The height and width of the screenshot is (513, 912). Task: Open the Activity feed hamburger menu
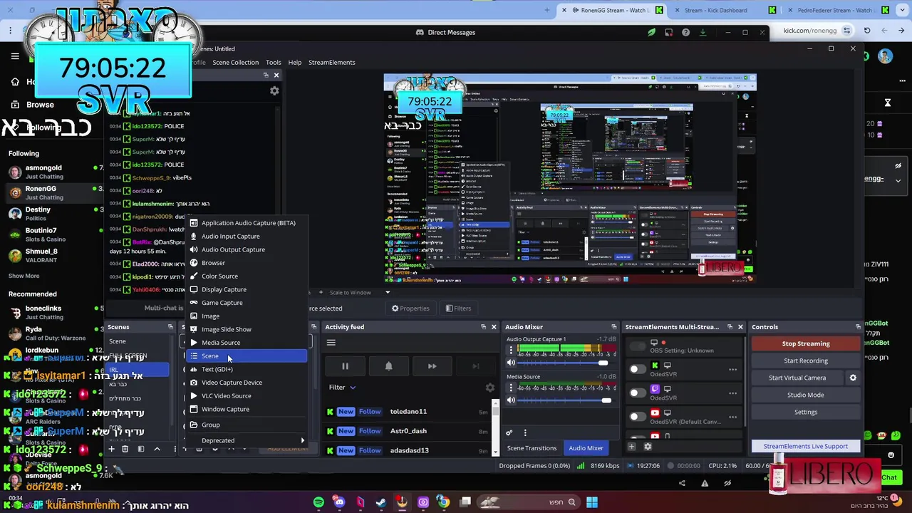click(x=331, y=343)
